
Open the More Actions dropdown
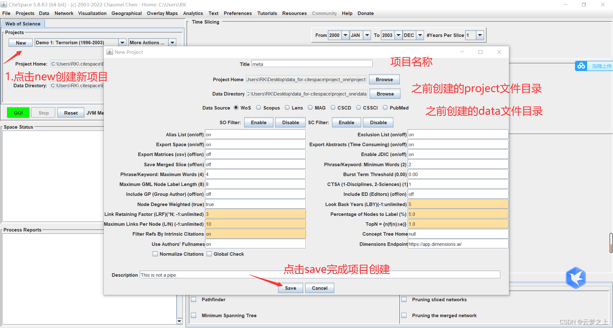pyautogui.click(x=172, y=43)
